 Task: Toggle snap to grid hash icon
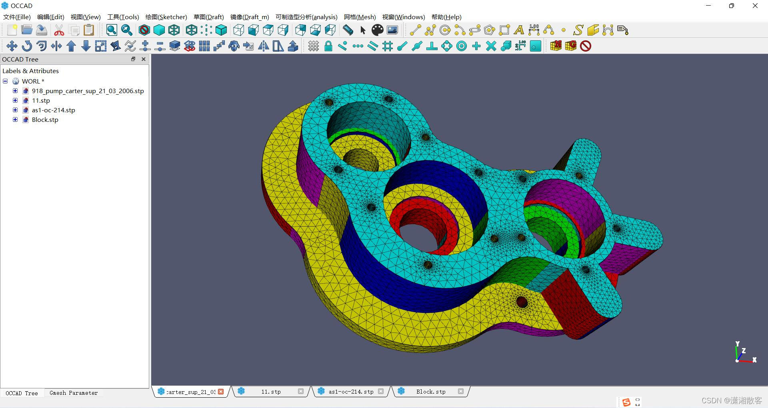tap(387, 46)
